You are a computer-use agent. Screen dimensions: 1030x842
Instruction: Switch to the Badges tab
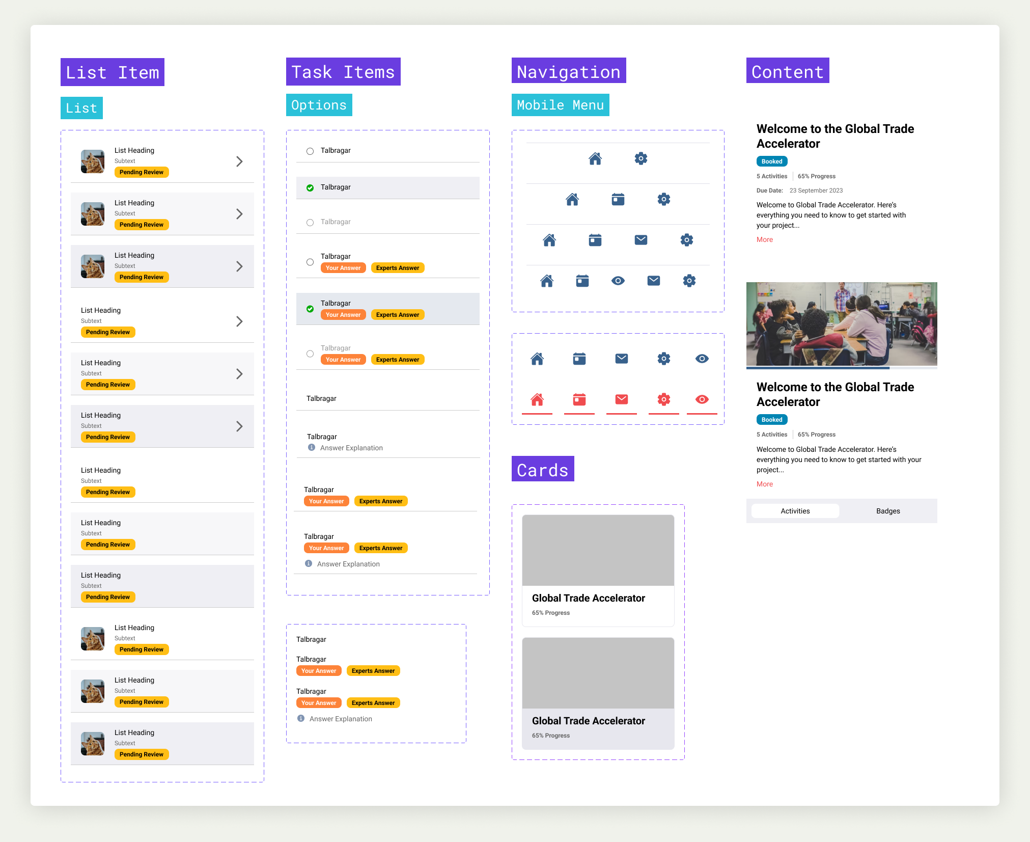point(887,511)
